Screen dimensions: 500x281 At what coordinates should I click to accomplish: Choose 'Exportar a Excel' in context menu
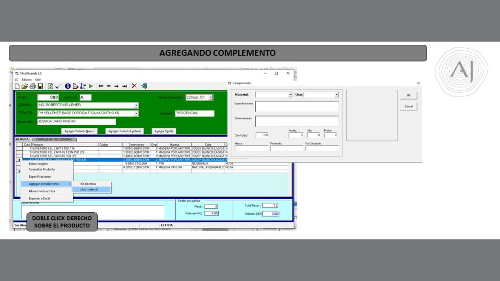coord(40,199)
